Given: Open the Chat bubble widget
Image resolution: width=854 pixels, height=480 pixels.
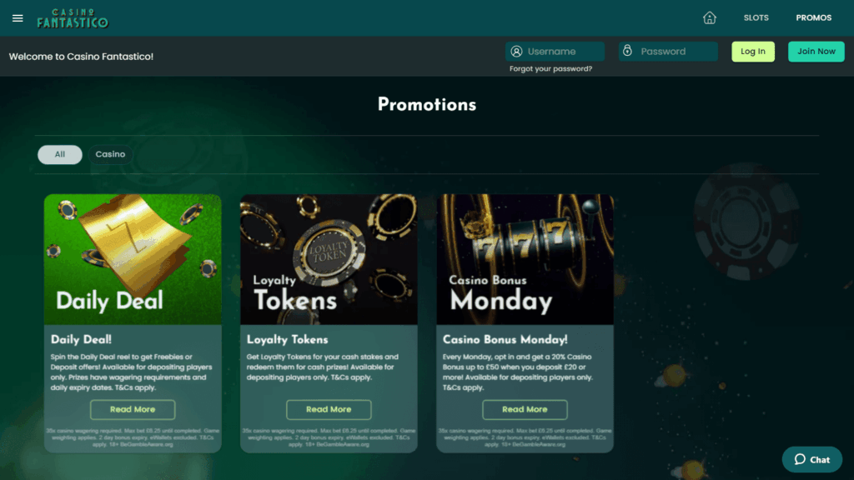Looking at the screenshot, I should 811,459.
